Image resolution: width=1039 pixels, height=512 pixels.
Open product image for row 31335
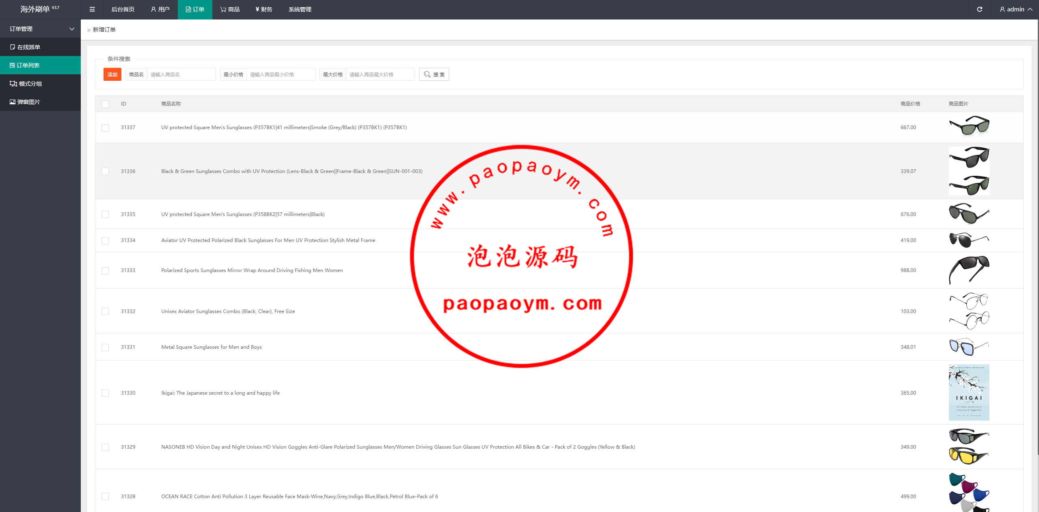969,214
